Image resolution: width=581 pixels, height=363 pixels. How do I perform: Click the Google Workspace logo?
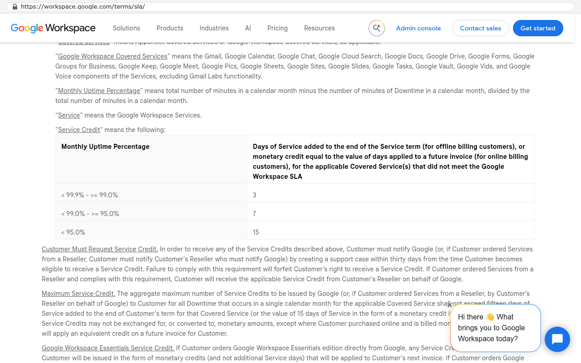click(53, 28)
